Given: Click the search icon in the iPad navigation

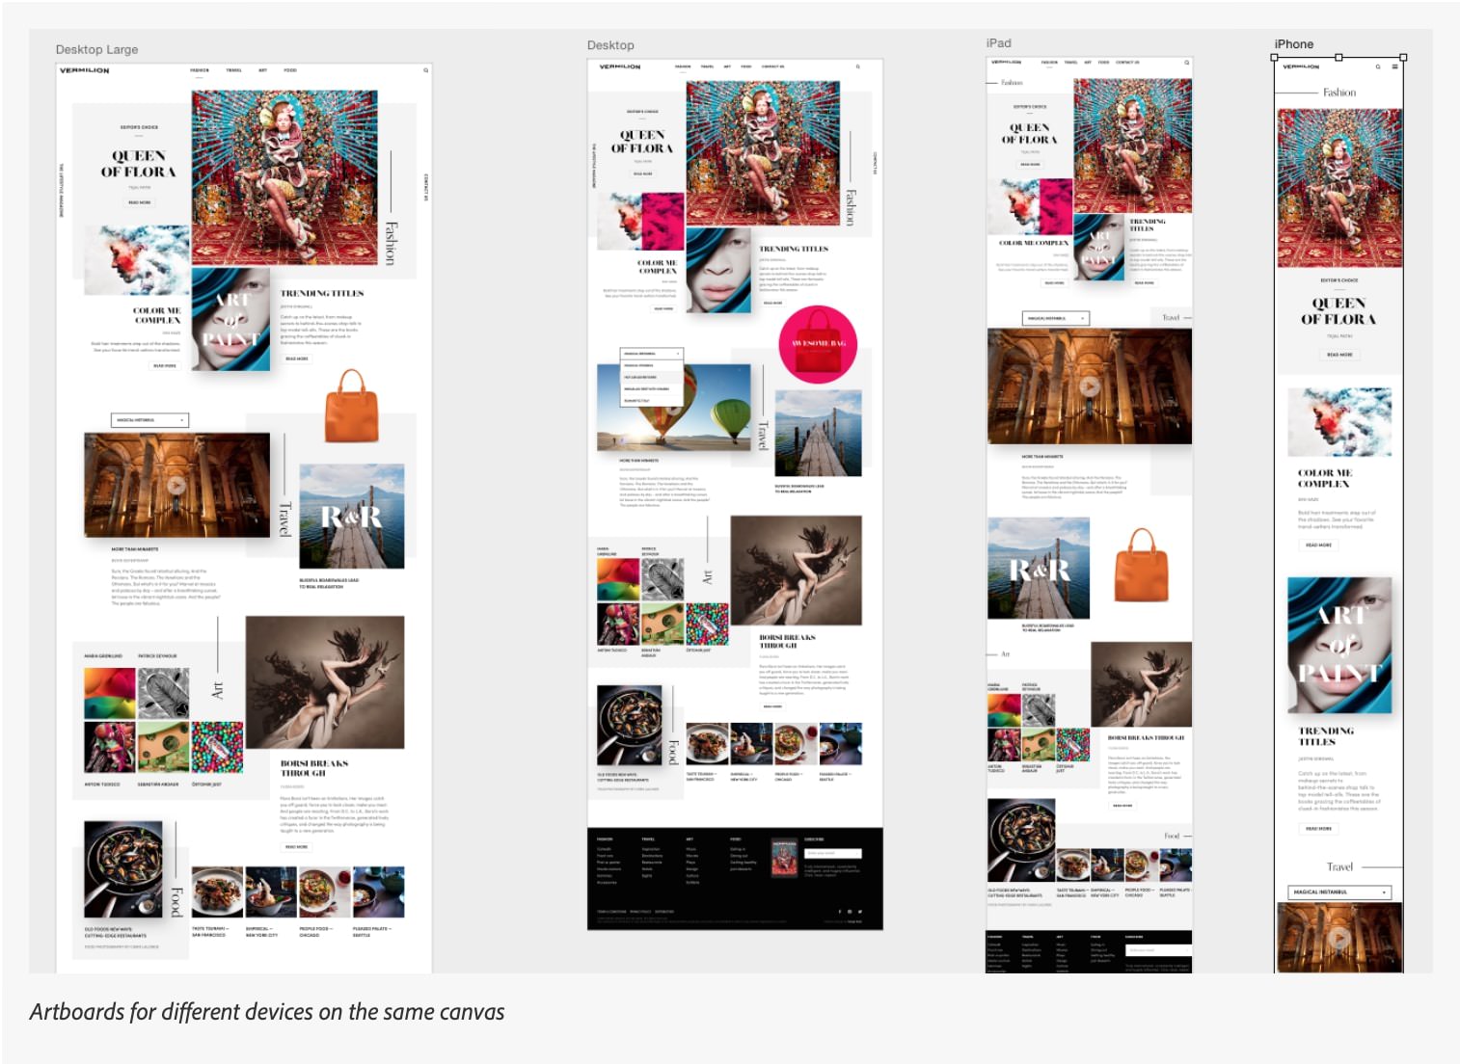Looking at the screenshot, I should click(x=1187, y=63).
